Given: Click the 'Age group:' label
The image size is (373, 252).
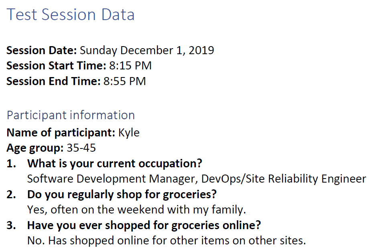Looking at the screenshot, I should pos(35,148).
